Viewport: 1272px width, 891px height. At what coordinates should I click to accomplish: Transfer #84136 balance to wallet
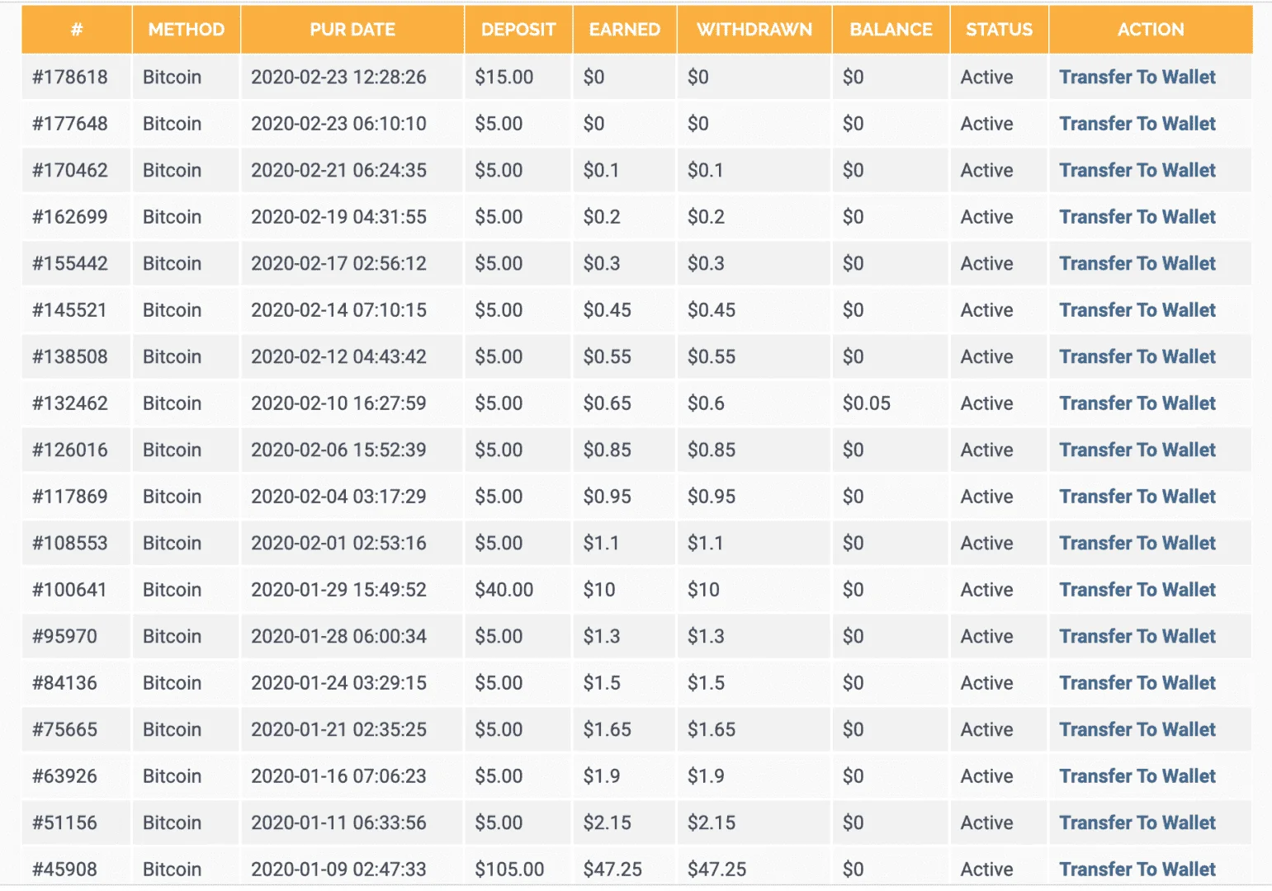coord(1137,683)
